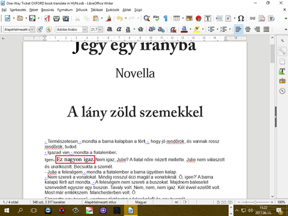Open sidebar Styles panel icon
Viewport: 288px width, 216px height.
(x=282, y=71)
